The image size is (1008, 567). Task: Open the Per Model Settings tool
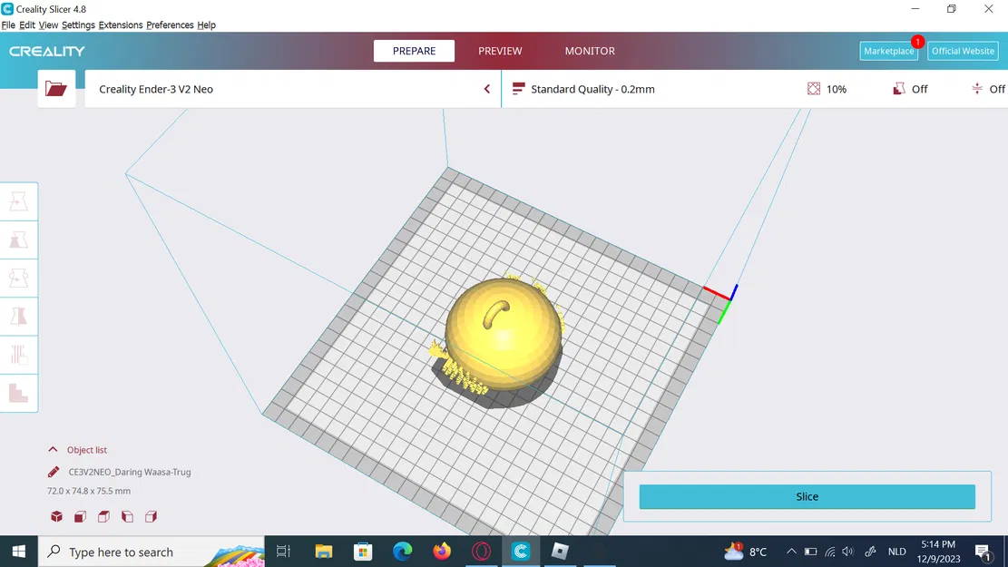[x=19, y=355]
